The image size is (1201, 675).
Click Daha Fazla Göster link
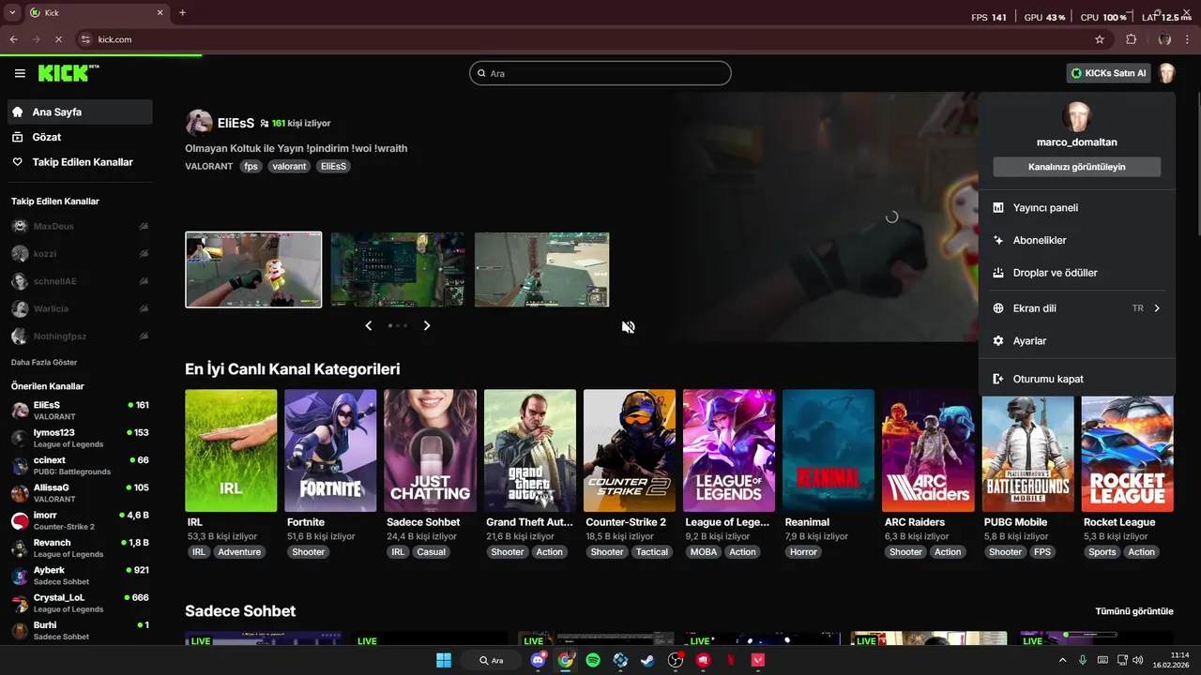coord(44,362)
